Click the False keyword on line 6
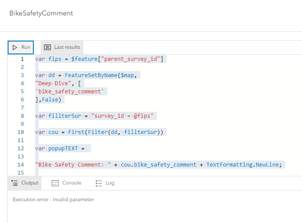Viewport: 302px width, 223px height. (x=50, y=99)
